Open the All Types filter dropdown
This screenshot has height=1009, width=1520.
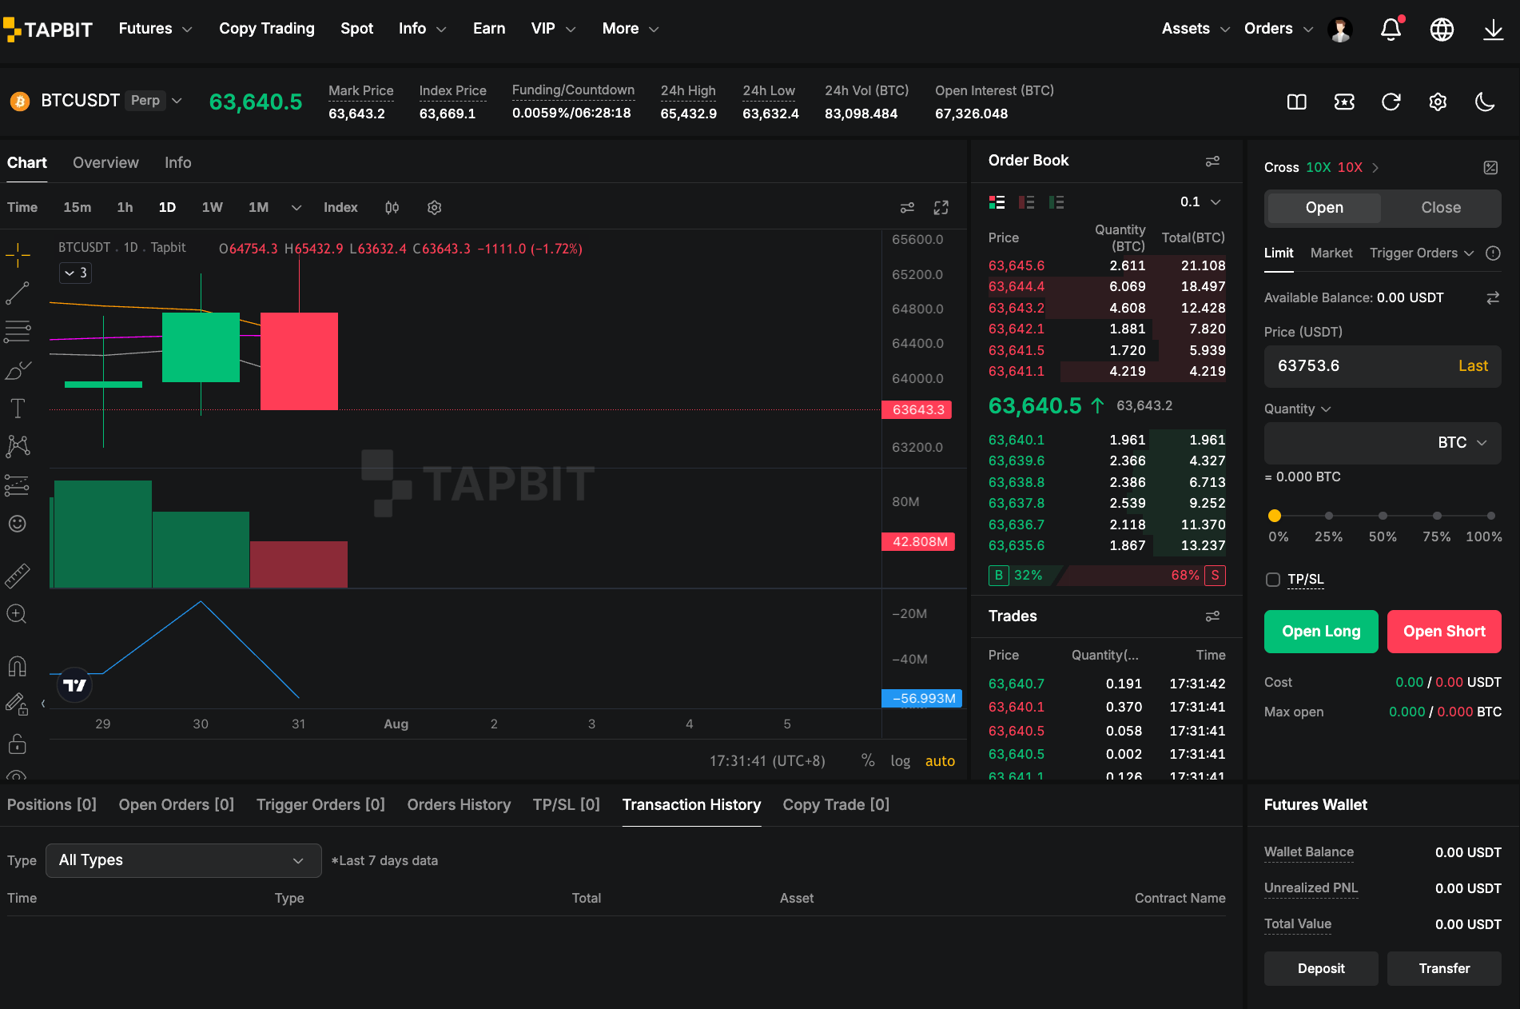(x=184, y=861)
